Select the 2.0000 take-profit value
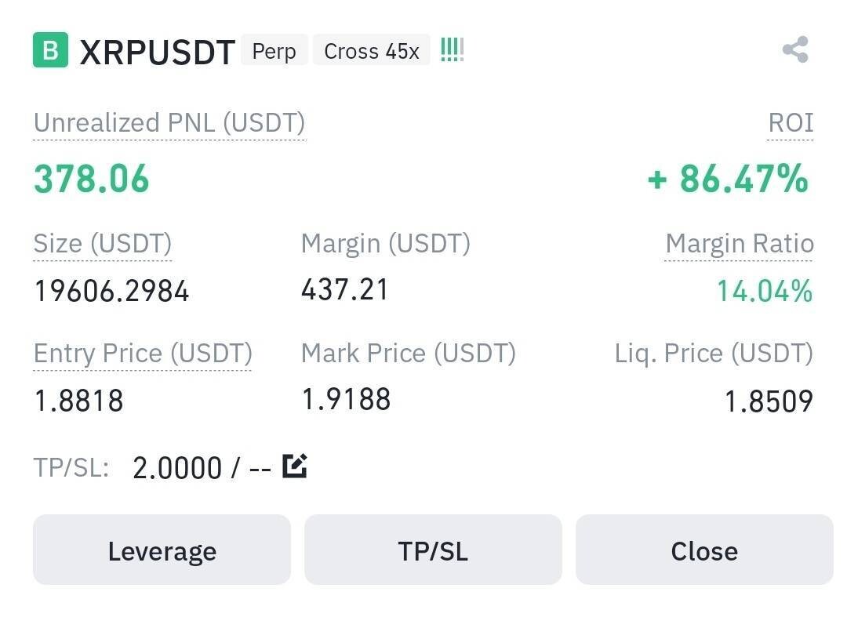 coord(177,468)
